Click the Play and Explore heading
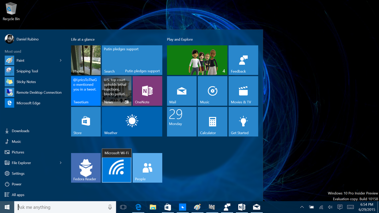 point(180,39)
